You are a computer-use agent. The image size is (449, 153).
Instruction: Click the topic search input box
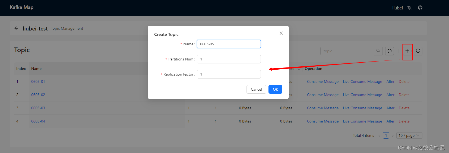pyautogui.click(x=347, y=51)
